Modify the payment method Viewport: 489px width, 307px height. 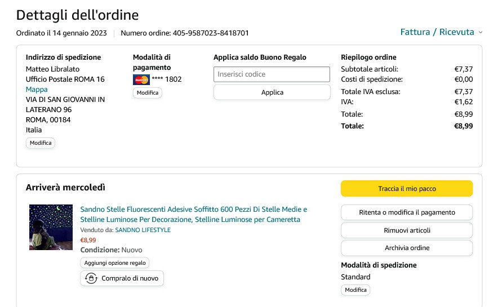pyautogui.click(x=148, y=93)
